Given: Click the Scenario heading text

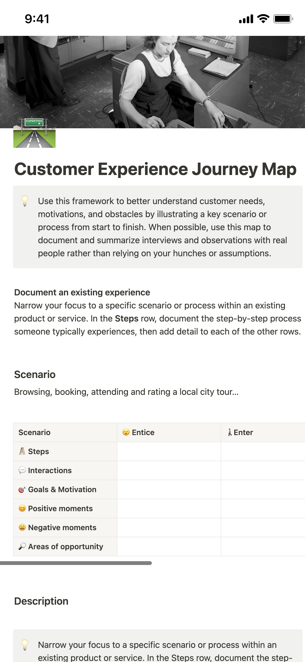Looking at the screenshot, I should click(35, 374).
